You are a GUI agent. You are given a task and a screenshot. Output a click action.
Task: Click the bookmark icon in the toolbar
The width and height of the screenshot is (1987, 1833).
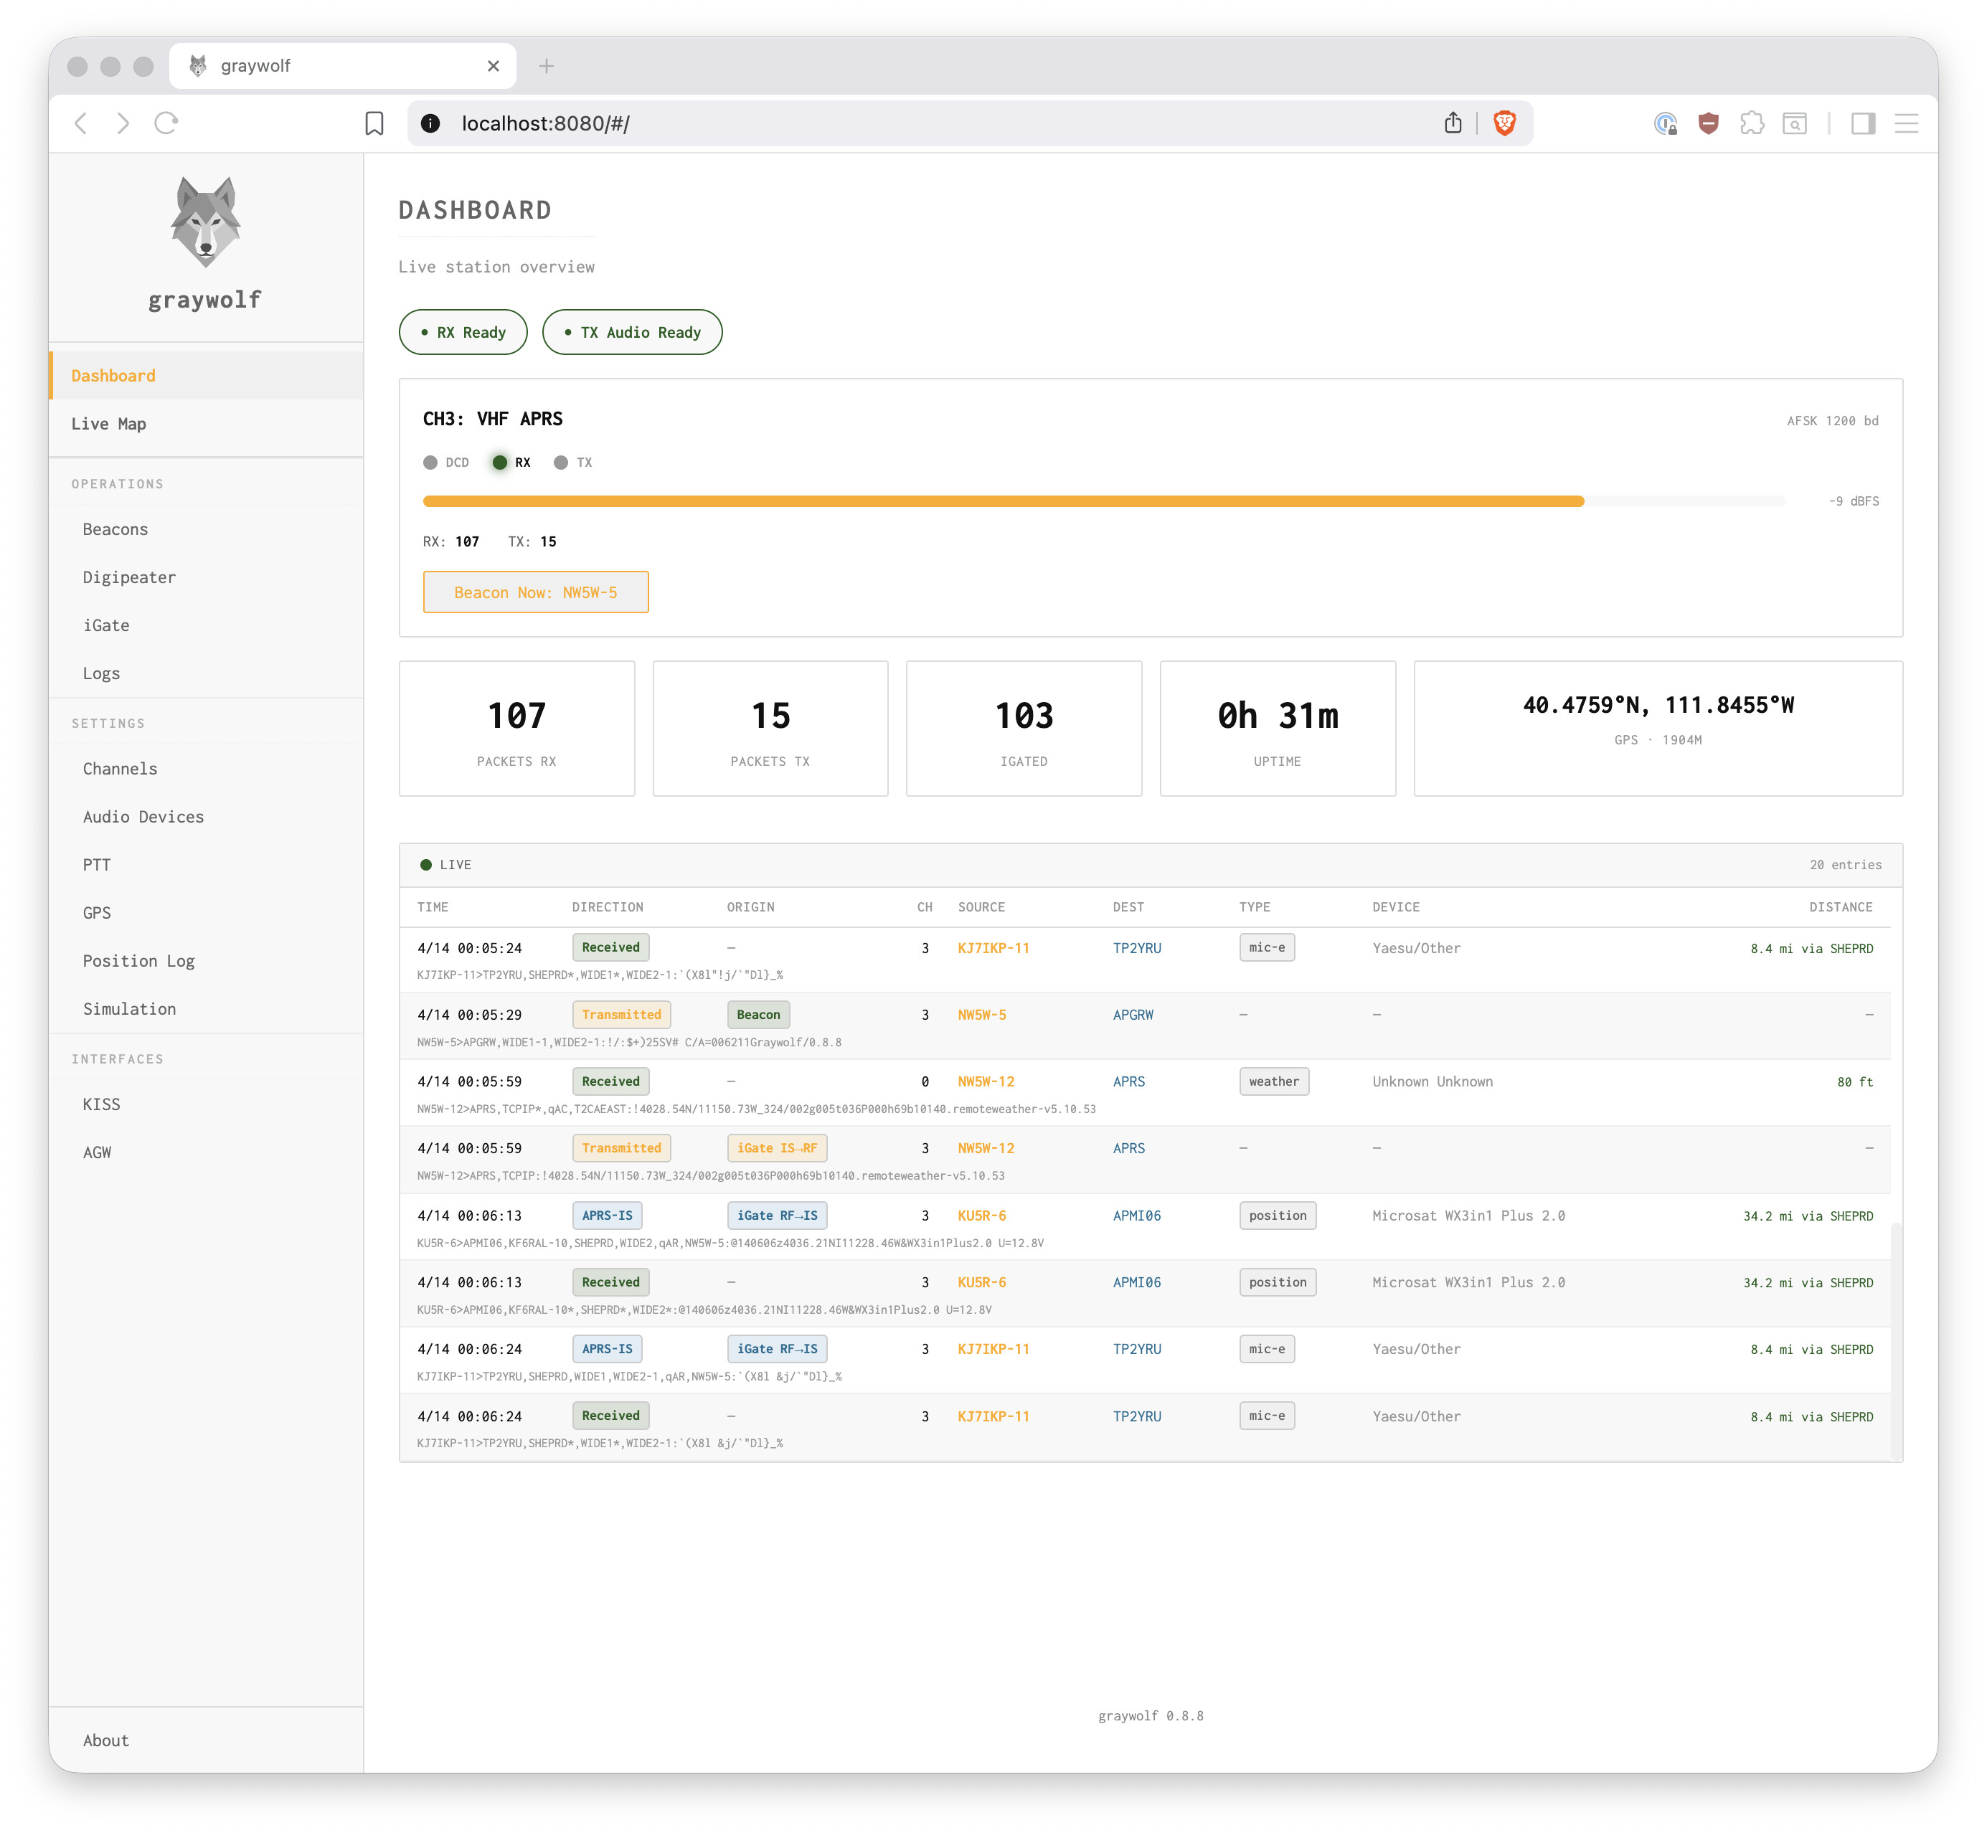coord(374,123)
